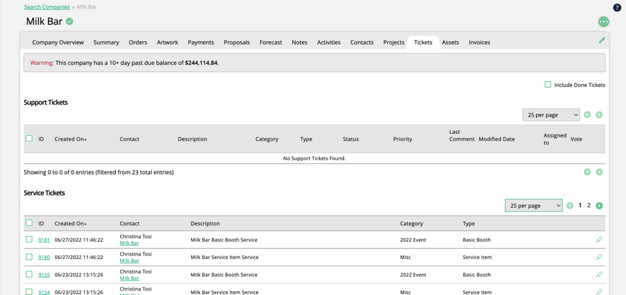Go to previous Service Tickets page arrow
626x295 pixels.
[x=570, y=205]
